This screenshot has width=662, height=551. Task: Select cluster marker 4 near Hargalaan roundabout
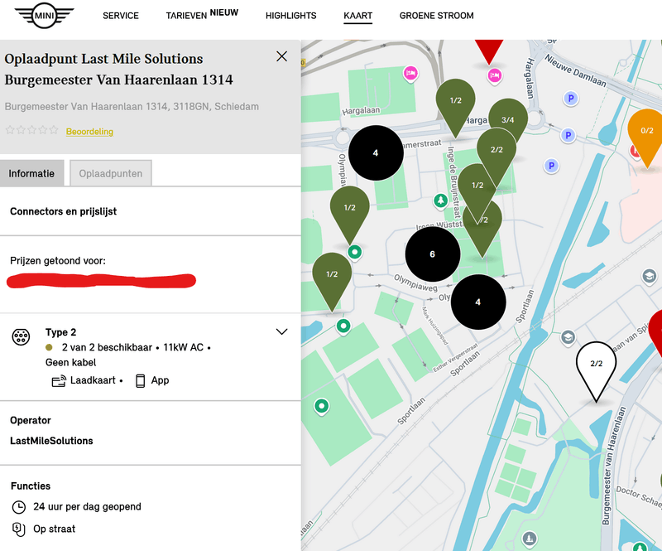[376, 153]
